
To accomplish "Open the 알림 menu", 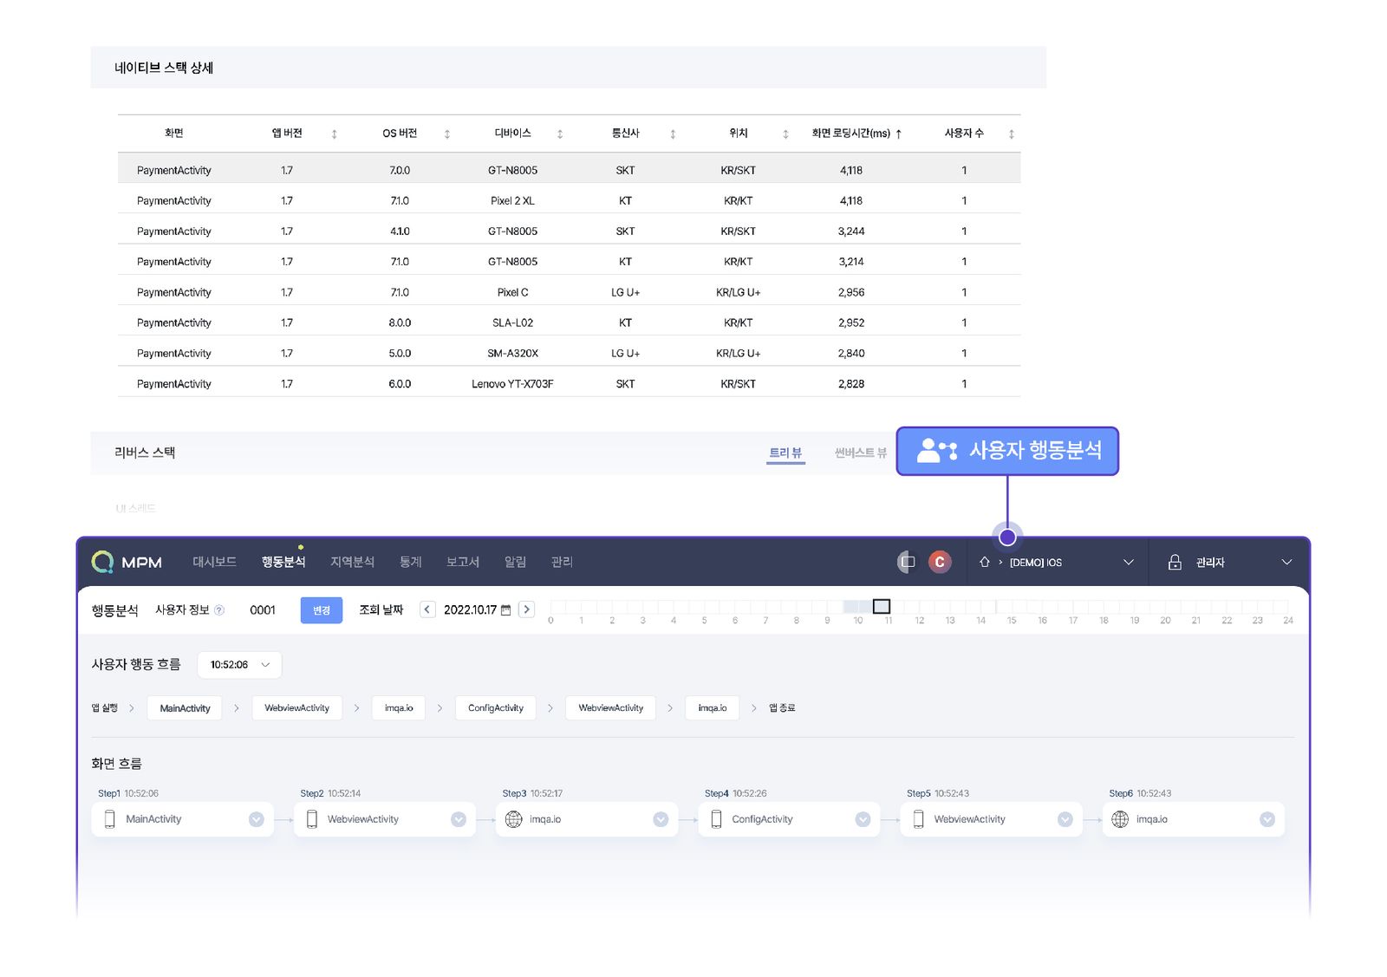I will click(515, 562).
